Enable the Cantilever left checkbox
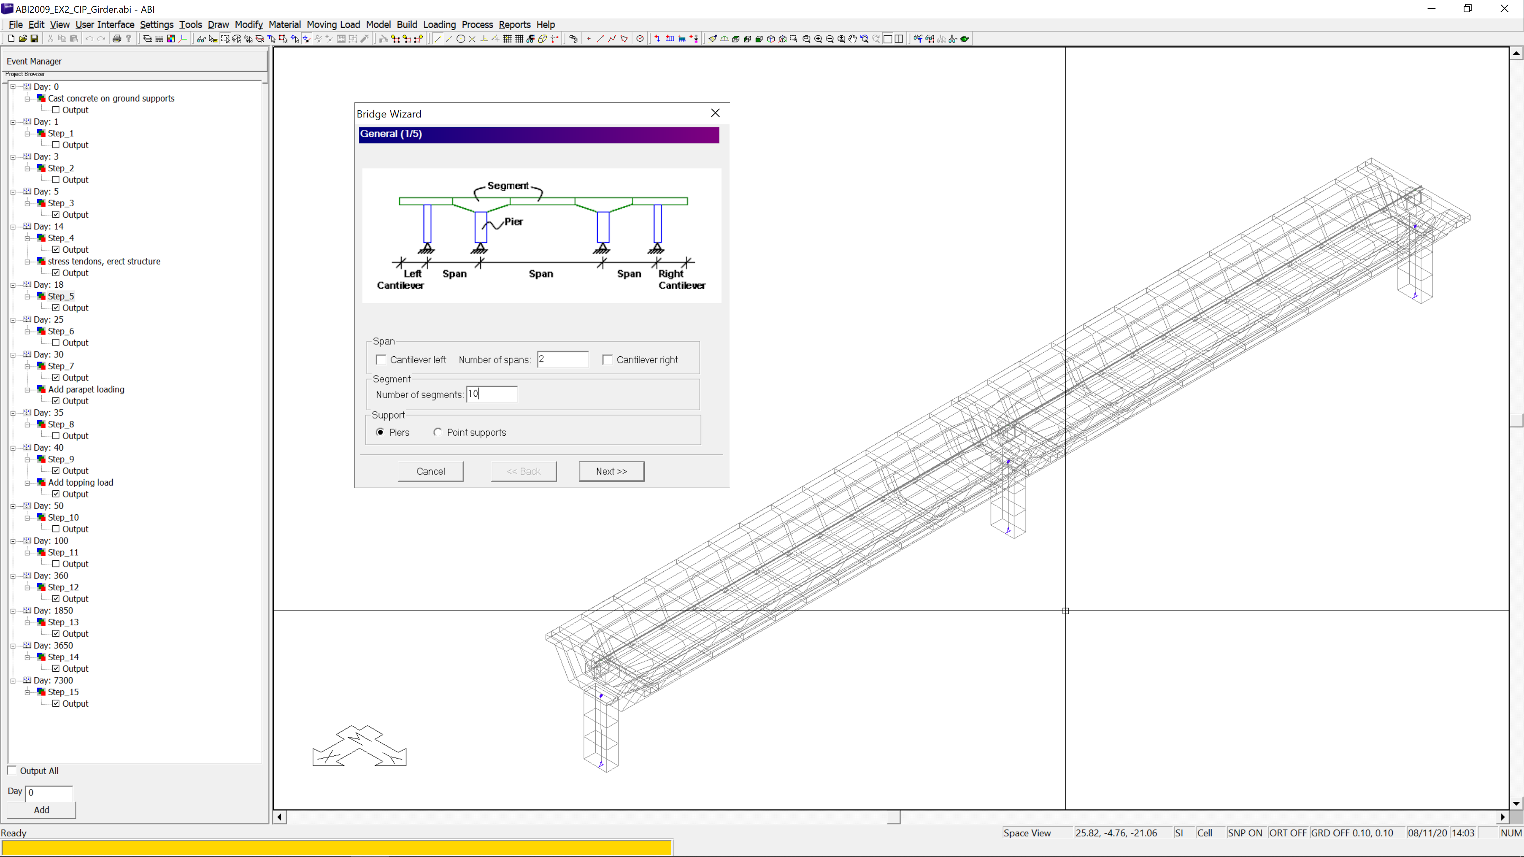The height and width of the screenshot is (857, 1524). pos(381,359)
